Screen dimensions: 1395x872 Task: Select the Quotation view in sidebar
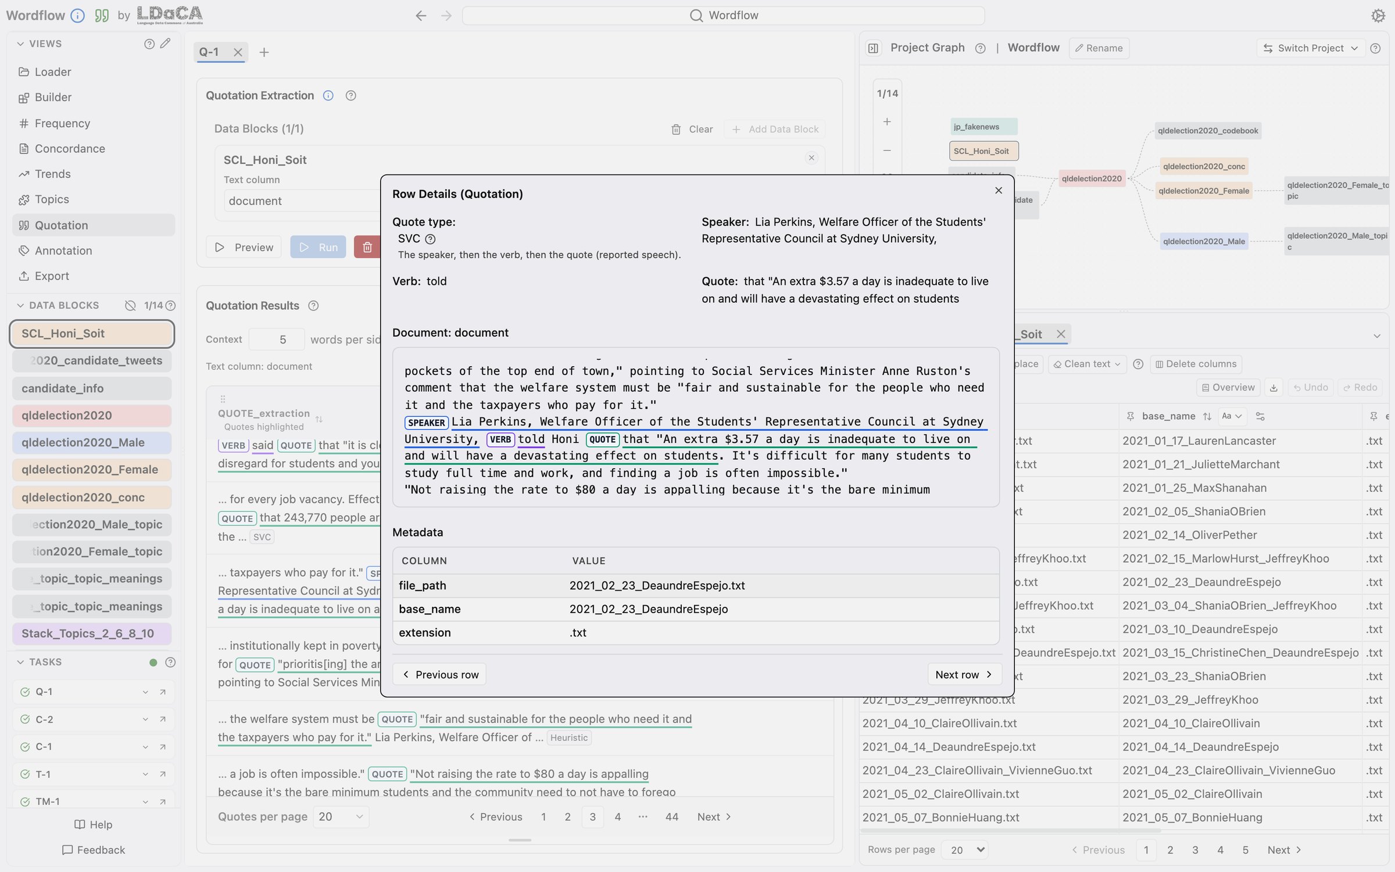(93, 225)
